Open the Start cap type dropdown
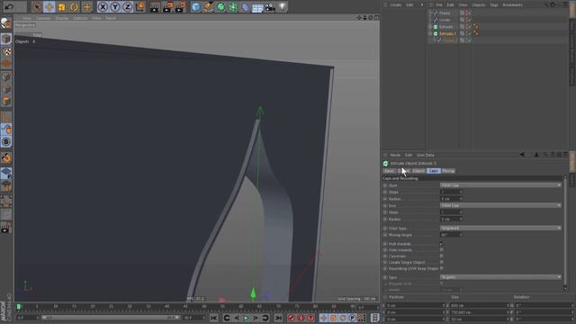 point(500,185)
